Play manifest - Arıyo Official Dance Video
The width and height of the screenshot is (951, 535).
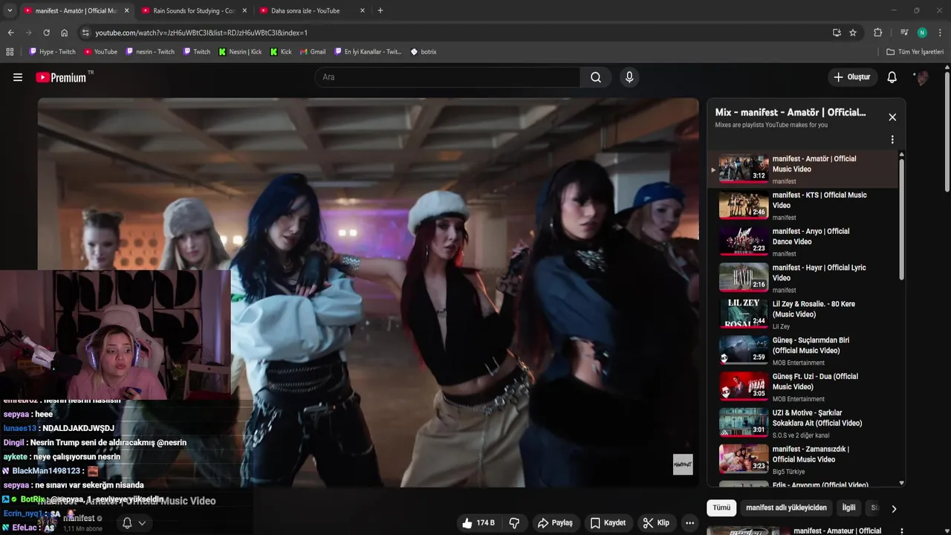click(802, 241)
